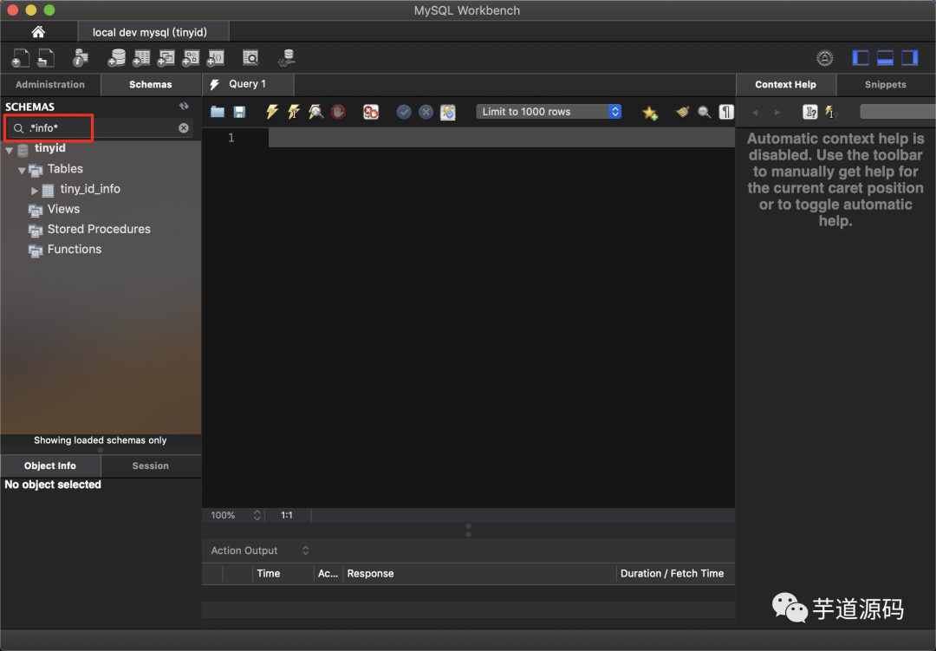Toggle invisible characters display
The width and height of the screenshot is (936, 651).
726,112
